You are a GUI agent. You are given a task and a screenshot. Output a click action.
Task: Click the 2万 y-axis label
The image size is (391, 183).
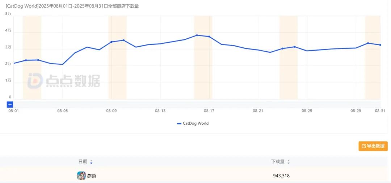(8, 64)
